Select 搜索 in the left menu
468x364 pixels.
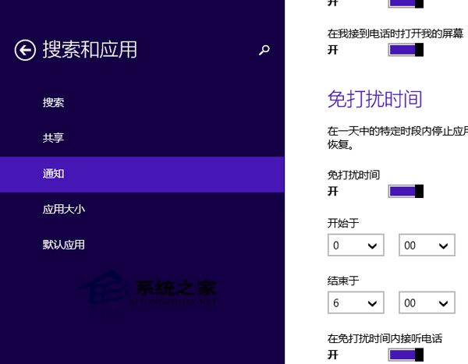54,103
